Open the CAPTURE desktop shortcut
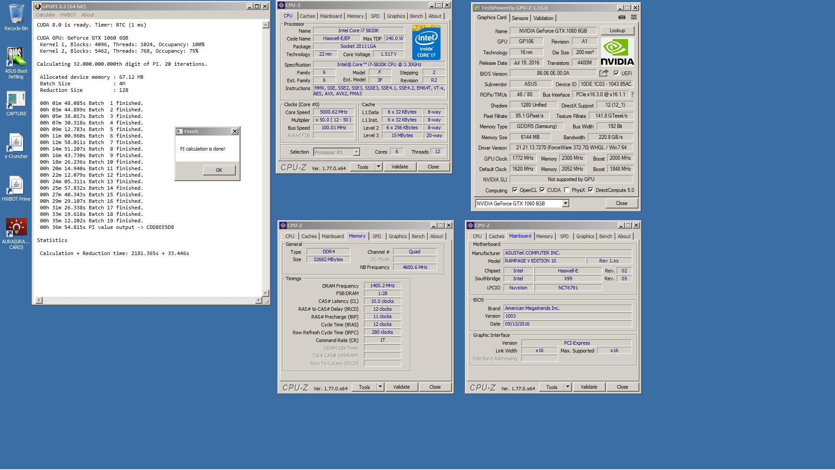Screen dimensions: 835x470 coord(16,104)
